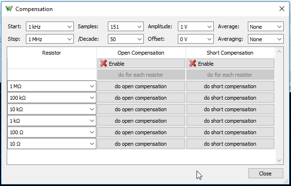Do open compensation for 100 Ω
Image resolution: width=291 pixels, height=186 pixels.
(x=141, y=132)
